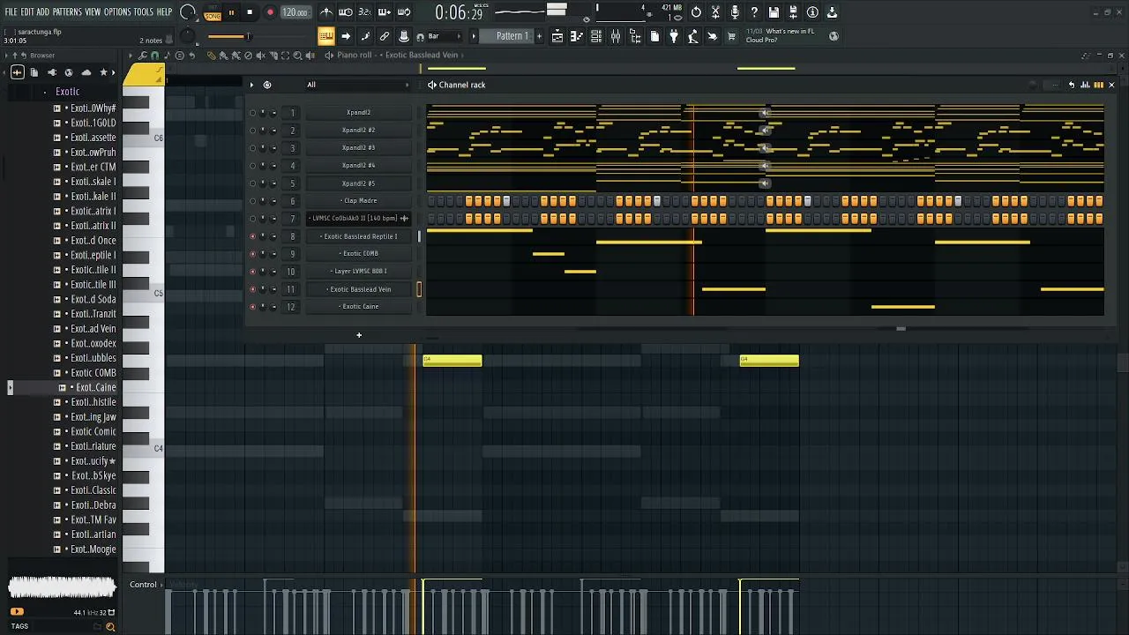Open the FILE menu
This screenshot has height=635, width=1129.
[11, 12]
